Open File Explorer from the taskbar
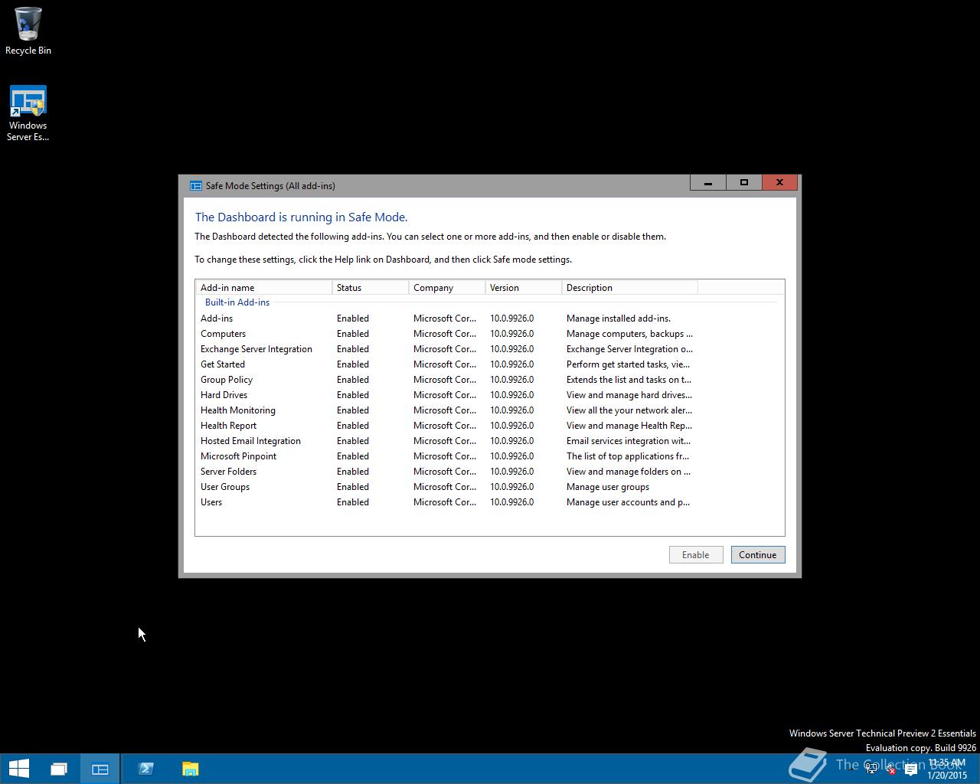This screenshot has height=784, width=980. click(190, 769)
